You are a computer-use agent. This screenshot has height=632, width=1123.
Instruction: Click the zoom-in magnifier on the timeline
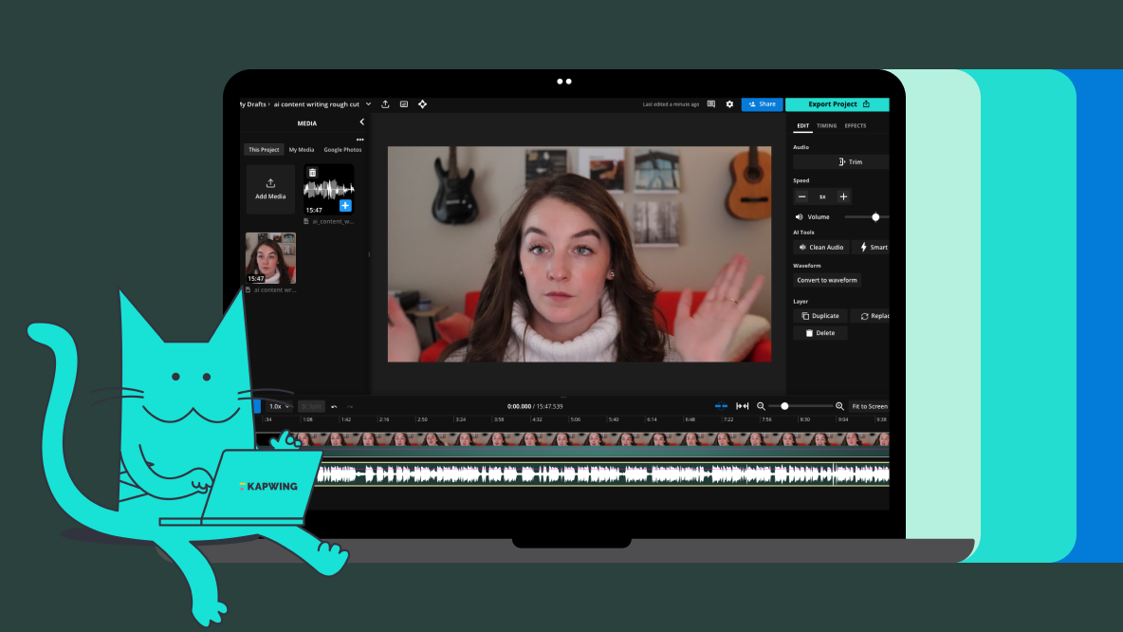[x=838, y=406]
